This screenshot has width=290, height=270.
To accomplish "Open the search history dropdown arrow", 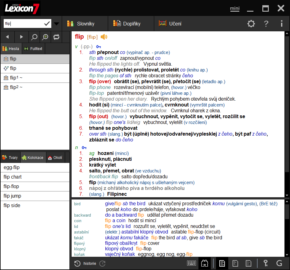I will 57,24.
